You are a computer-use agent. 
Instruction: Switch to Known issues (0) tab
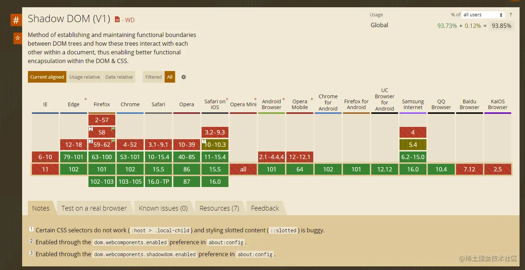tap(163, 208)
